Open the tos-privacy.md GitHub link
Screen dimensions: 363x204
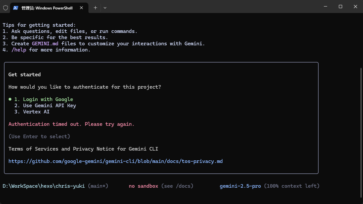tap(115, 161)
